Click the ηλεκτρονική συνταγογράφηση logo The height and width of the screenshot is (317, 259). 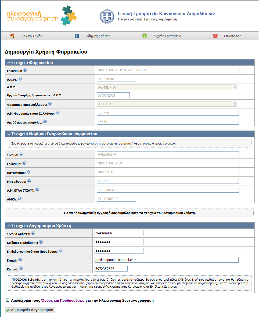tap(42, 16)
